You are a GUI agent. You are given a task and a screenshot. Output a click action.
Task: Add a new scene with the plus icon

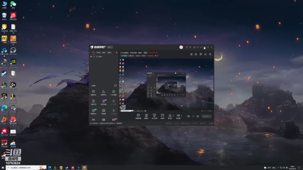[116, 53]
